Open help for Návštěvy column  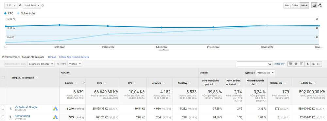tap(190, 83)
